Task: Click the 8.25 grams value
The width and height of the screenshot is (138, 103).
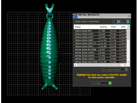Action: tap(102, 34)
